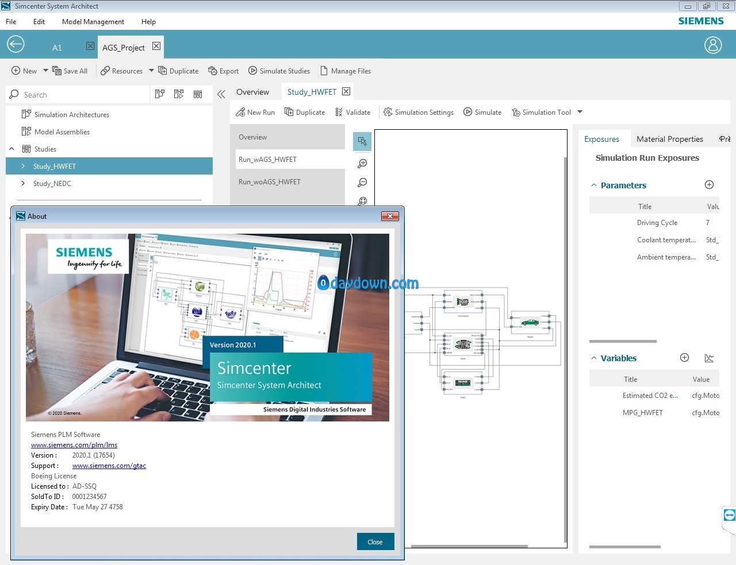The image size is (736, 565).
Task: Select the Coolant temperat... parameter row
Action: click(654, 239)
